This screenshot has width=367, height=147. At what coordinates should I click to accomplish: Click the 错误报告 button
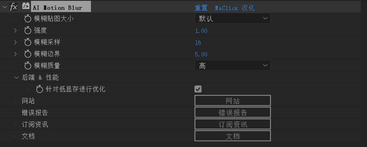point(233,113)
